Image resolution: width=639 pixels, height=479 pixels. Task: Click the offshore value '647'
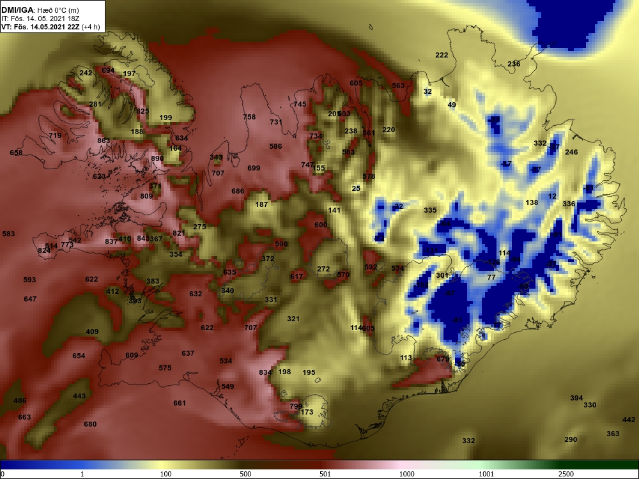(x=30, y=299)
